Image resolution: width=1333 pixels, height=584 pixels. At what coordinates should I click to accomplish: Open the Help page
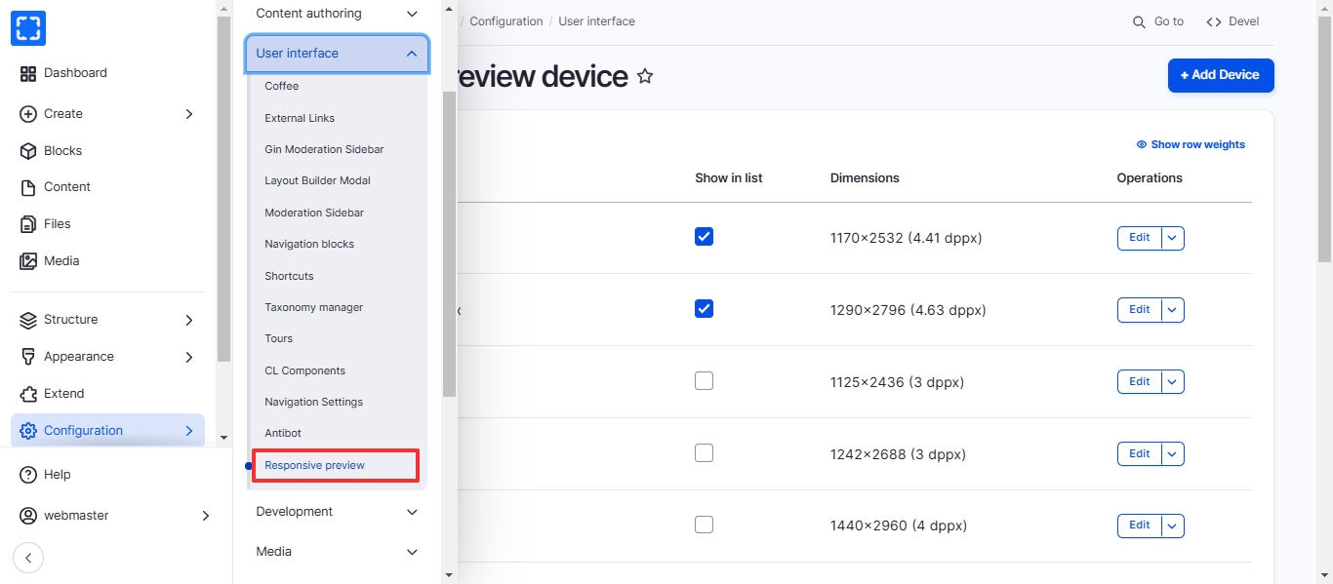click(57, 475)
